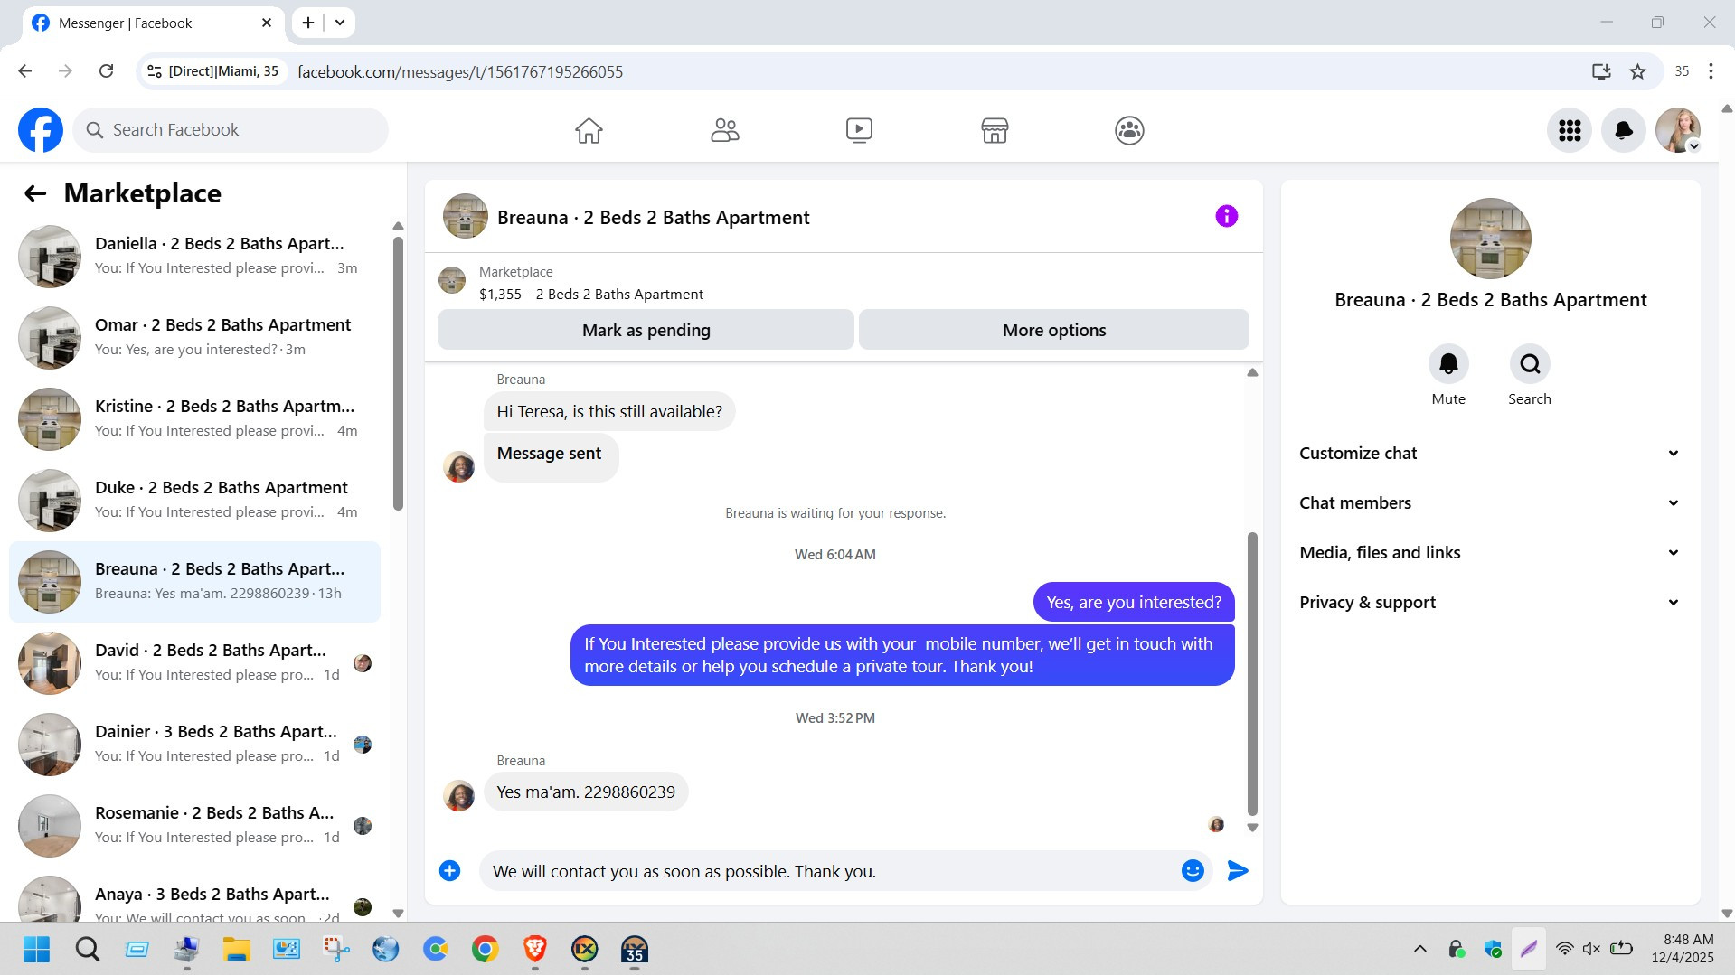Click the conversation list scrollbar

pos(398,373)
